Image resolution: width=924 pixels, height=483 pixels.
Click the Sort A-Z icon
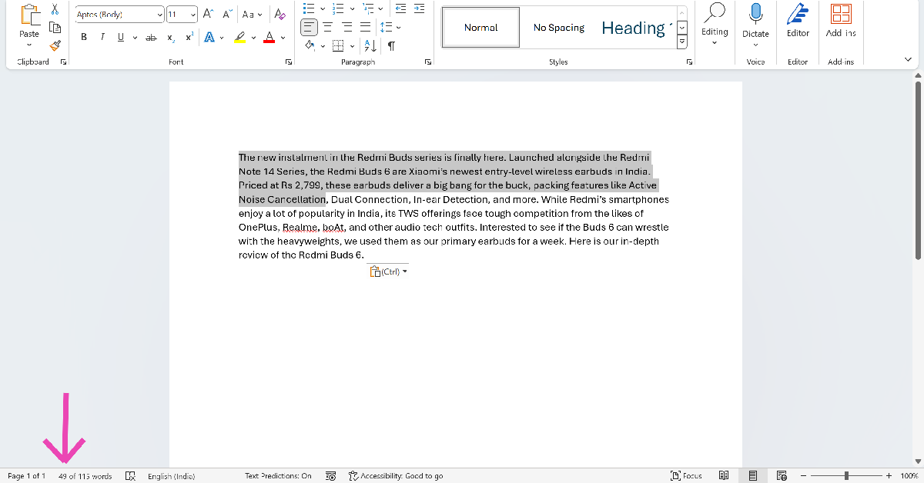(370, 45)
